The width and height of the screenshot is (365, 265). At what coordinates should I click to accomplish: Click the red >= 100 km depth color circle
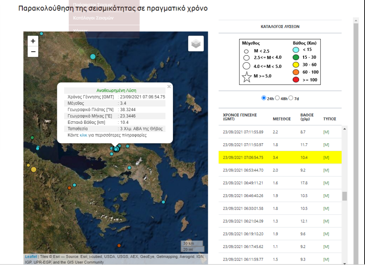296,79
